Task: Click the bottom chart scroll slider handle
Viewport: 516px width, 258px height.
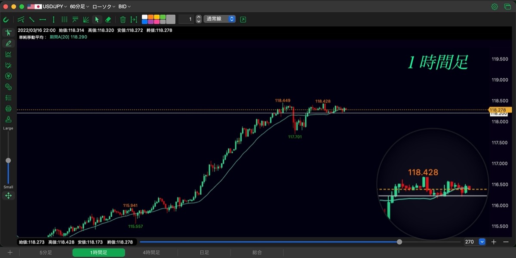Action: (x=399, y=242)
